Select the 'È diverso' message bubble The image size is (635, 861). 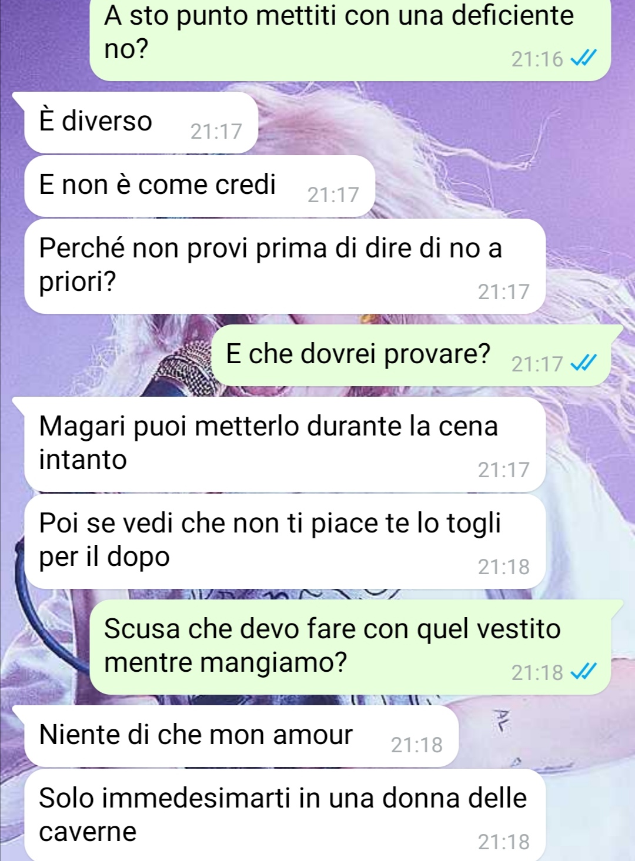click(x=141, y=122)
